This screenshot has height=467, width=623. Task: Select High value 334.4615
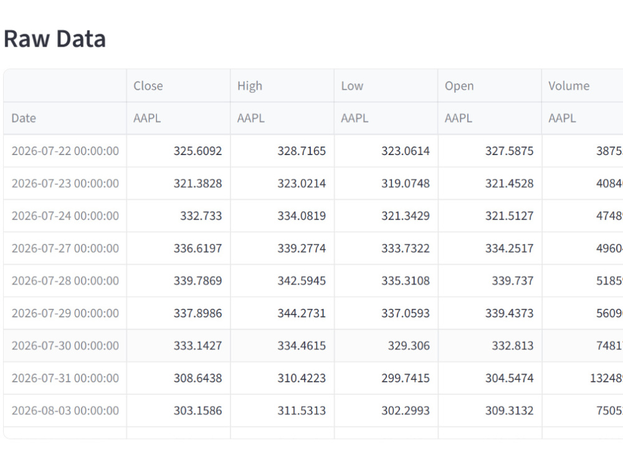pos(282,346)
